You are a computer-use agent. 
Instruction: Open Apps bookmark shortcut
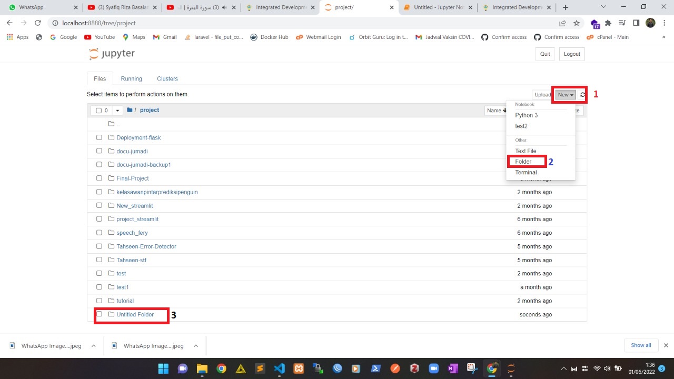point(17,37)
